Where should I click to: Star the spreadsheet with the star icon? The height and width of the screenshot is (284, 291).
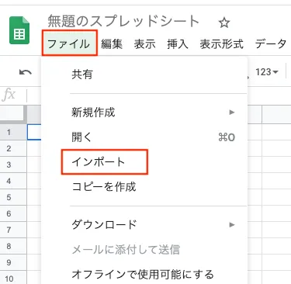(x=224, y=23)
